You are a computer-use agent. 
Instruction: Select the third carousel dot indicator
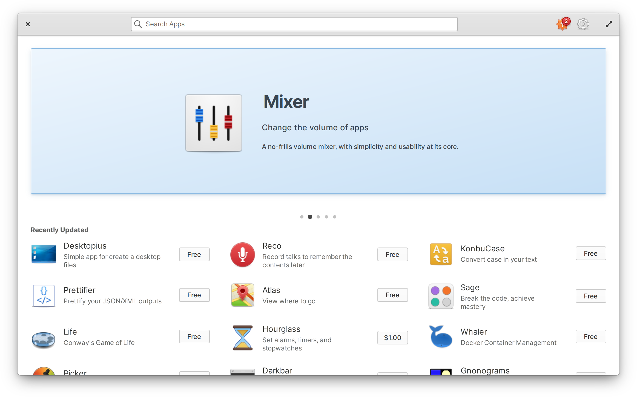pos(318,216)
